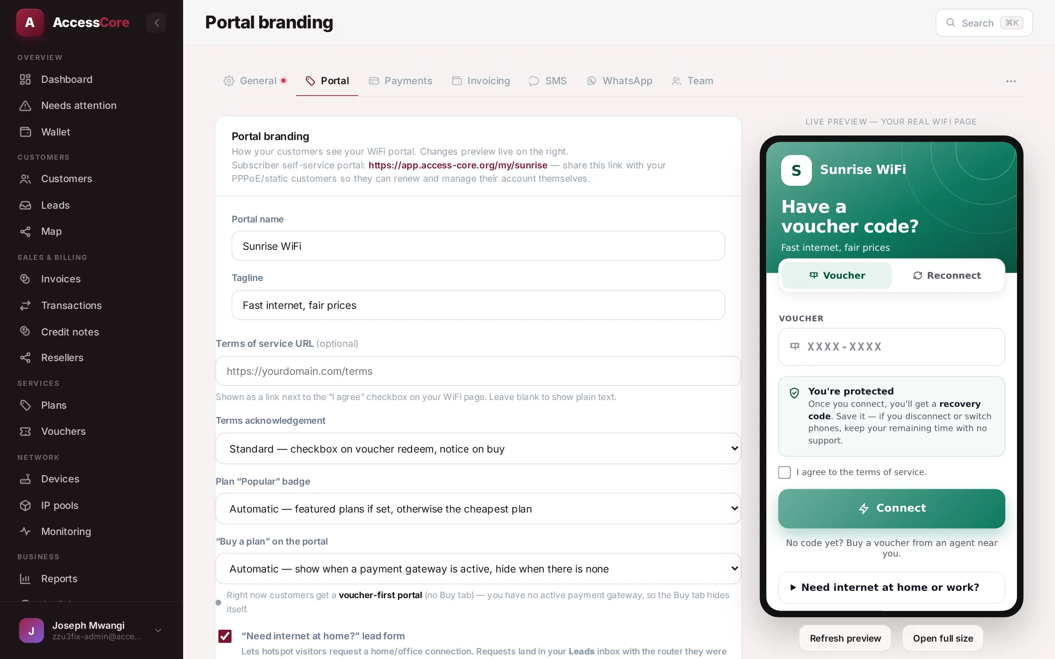Viewport: 1055px width, 659px height.
Task: Click the Wallet sidebar icon
Action: click(25, 132)
